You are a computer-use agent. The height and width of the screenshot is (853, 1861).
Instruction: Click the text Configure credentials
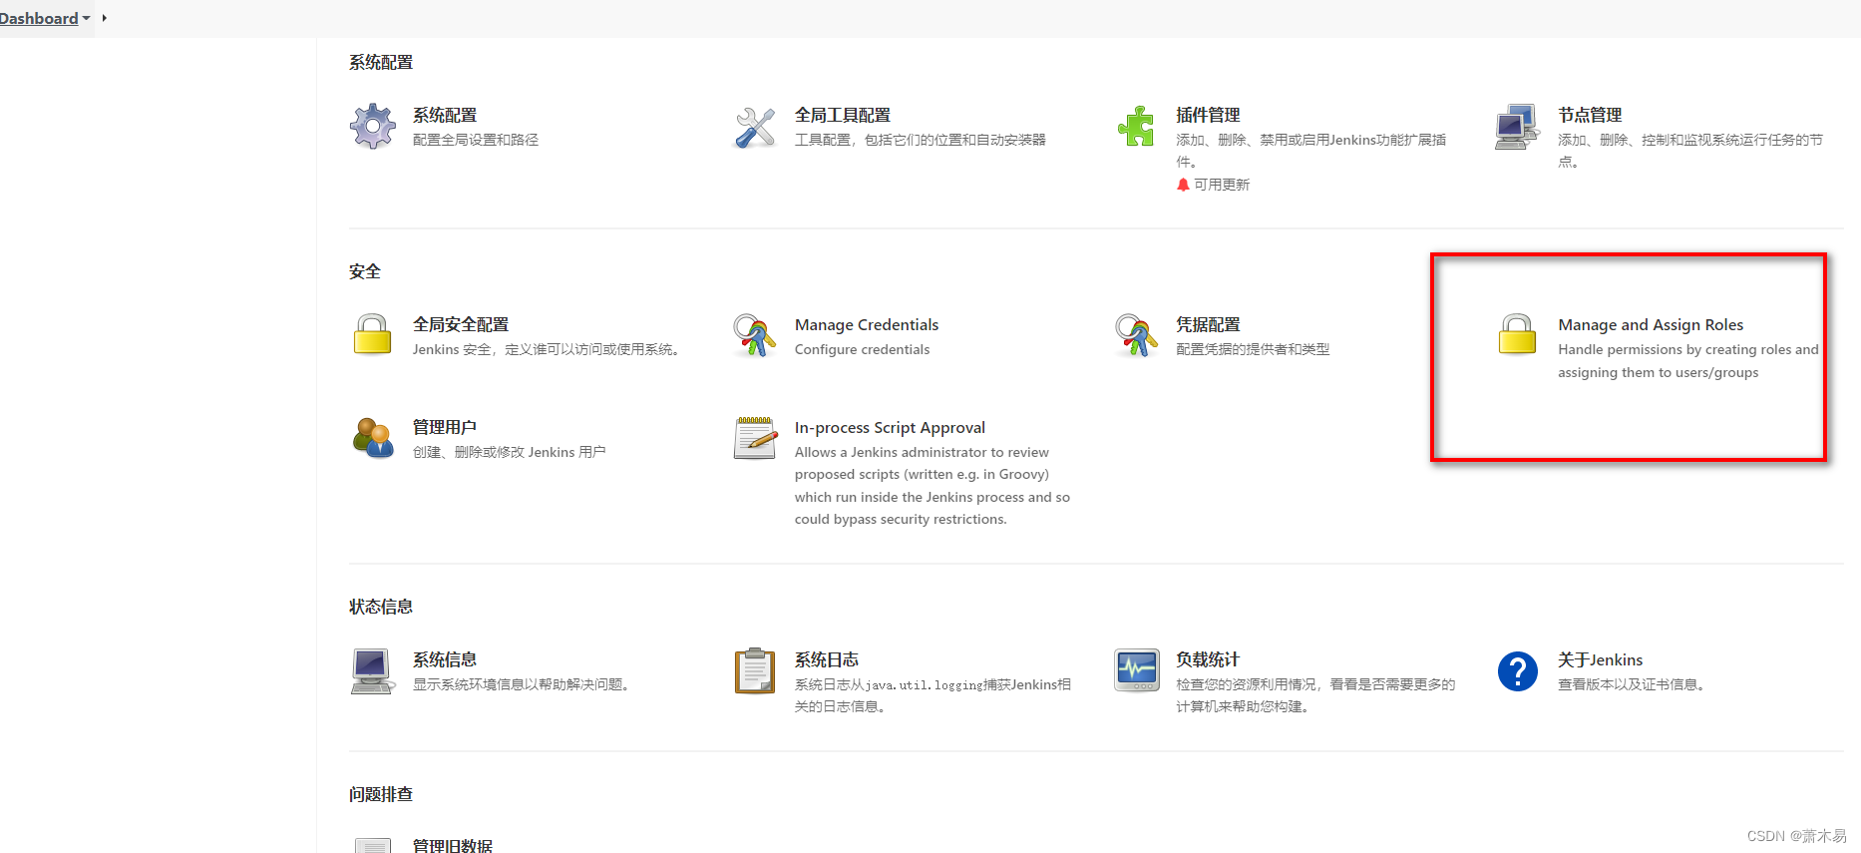[x=862, y=349]
